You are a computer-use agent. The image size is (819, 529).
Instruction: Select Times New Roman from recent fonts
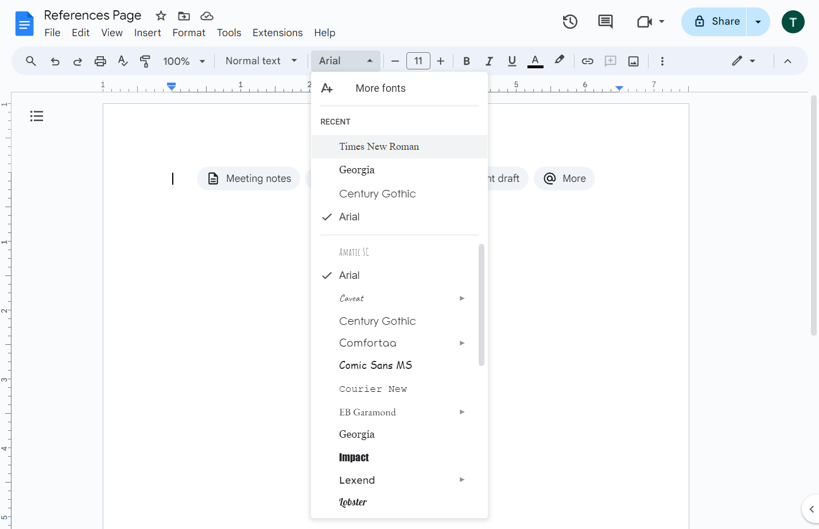coord(399,146)
